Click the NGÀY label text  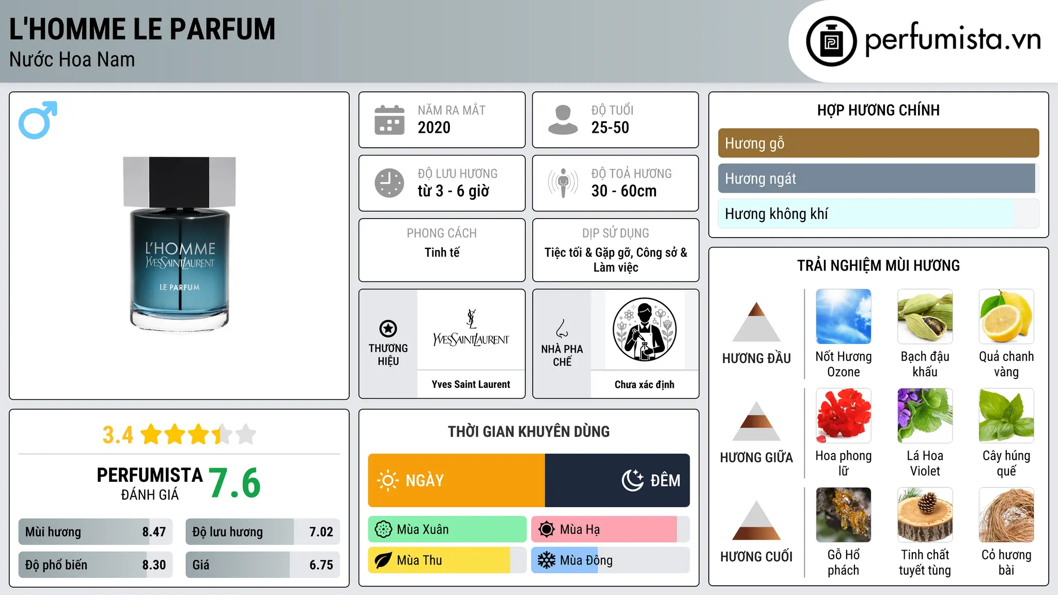[x=425, y=480]
